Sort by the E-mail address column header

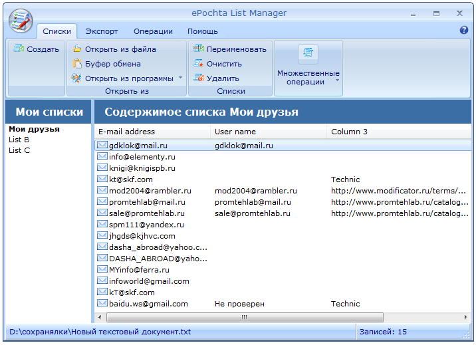click(x=152, y=132)
